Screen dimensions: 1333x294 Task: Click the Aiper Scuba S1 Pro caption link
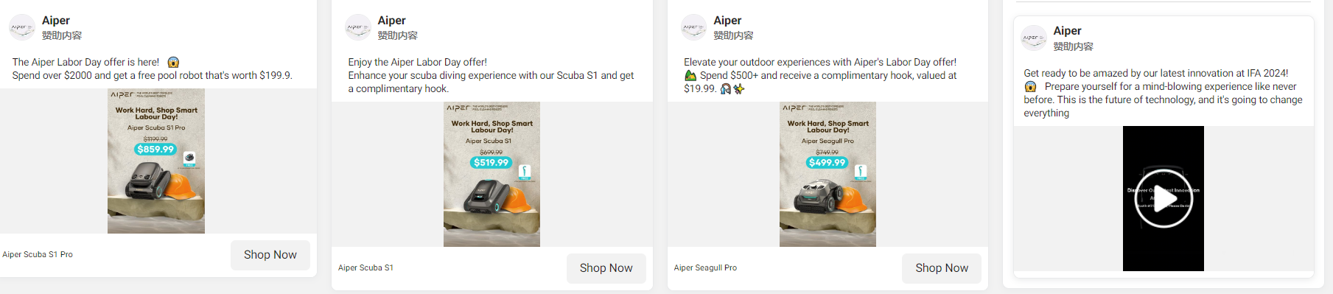(38, 254)
